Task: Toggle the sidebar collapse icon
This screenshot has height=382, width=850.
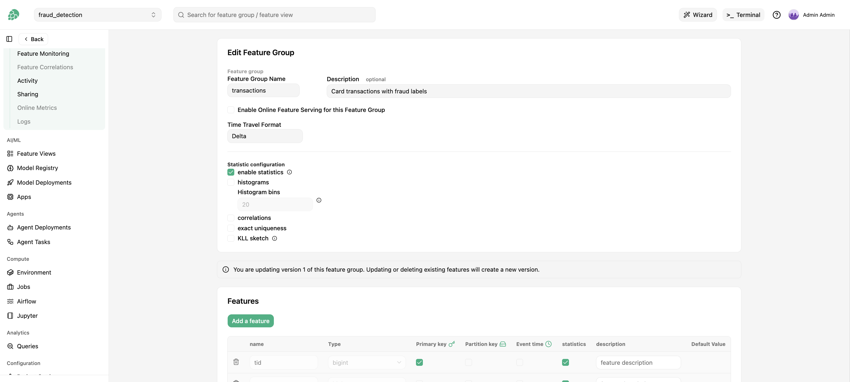Action: tap(9, 39)
